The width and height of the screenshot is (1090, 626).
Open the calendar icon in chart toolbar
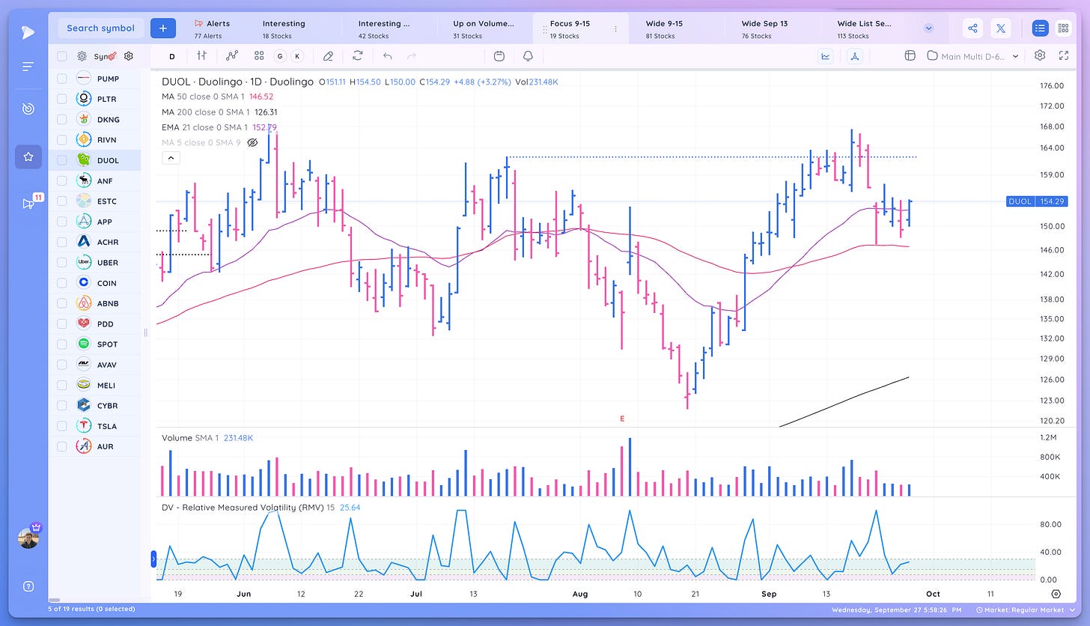tap(499, 55)
